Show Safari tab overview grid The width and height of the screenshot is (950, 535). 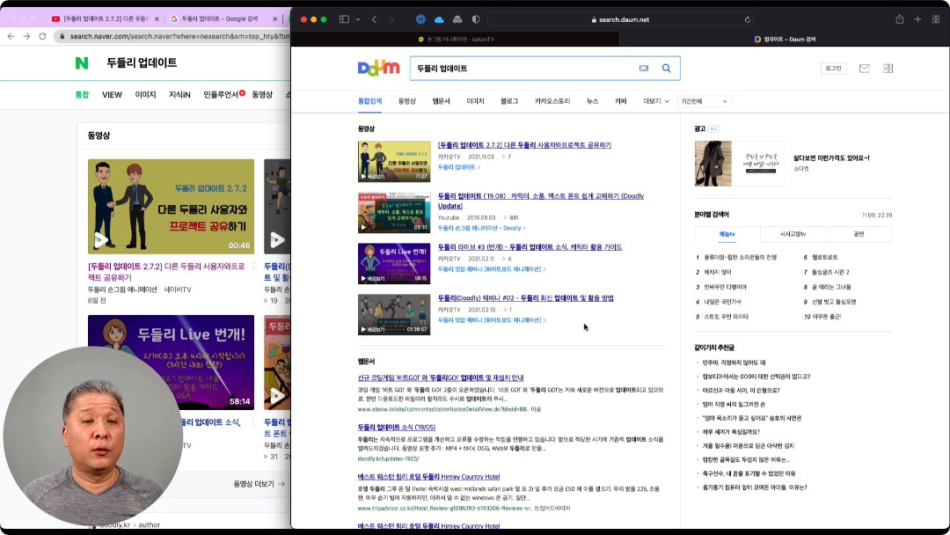tap(936, 19)
